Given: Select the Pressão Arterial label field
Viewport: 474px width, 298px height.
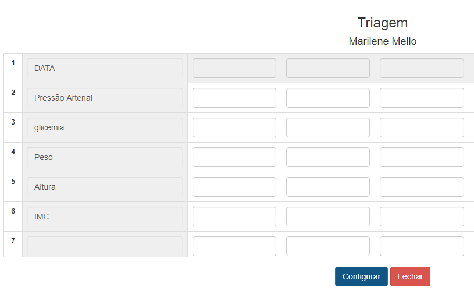Looking at the screenshot, I should pos(105,98).
